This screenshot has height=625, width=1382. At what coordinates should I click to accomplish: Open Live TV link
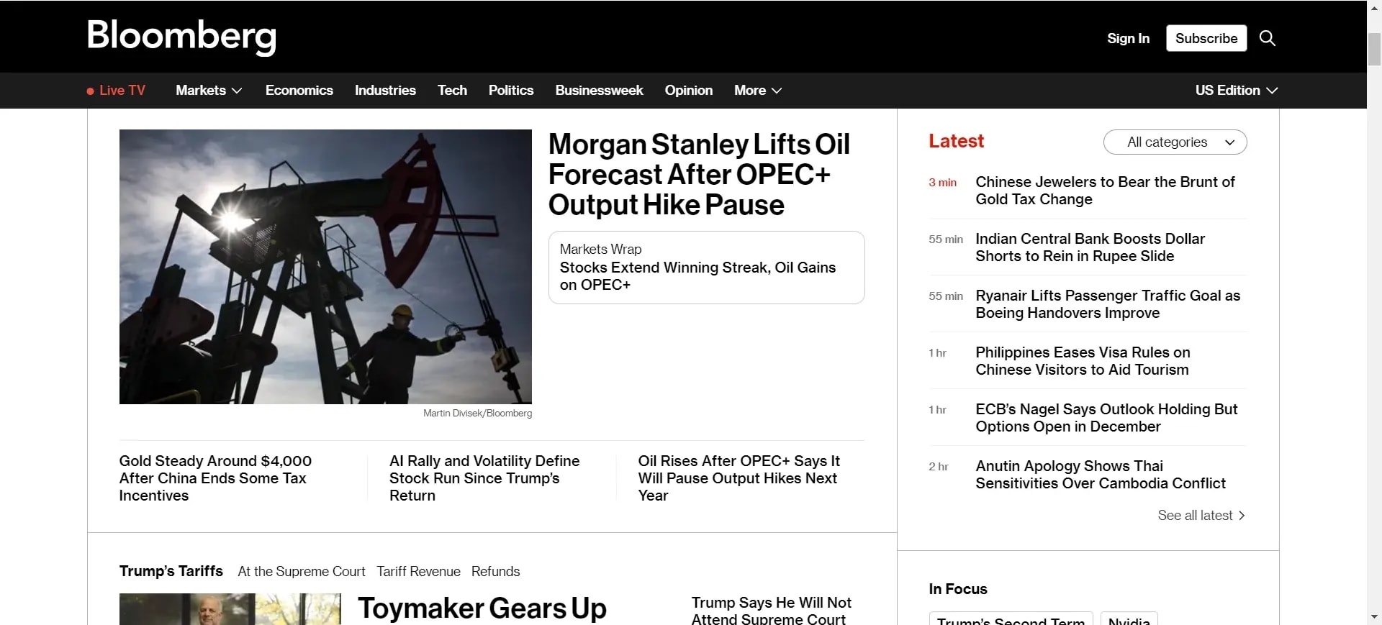(122, 91)
